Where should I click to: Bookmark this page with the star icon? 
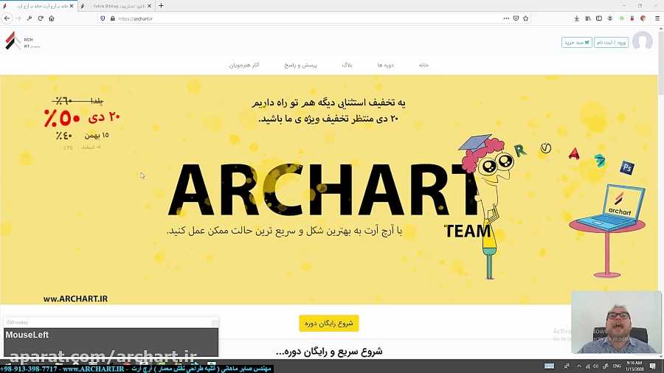point(525,18)
